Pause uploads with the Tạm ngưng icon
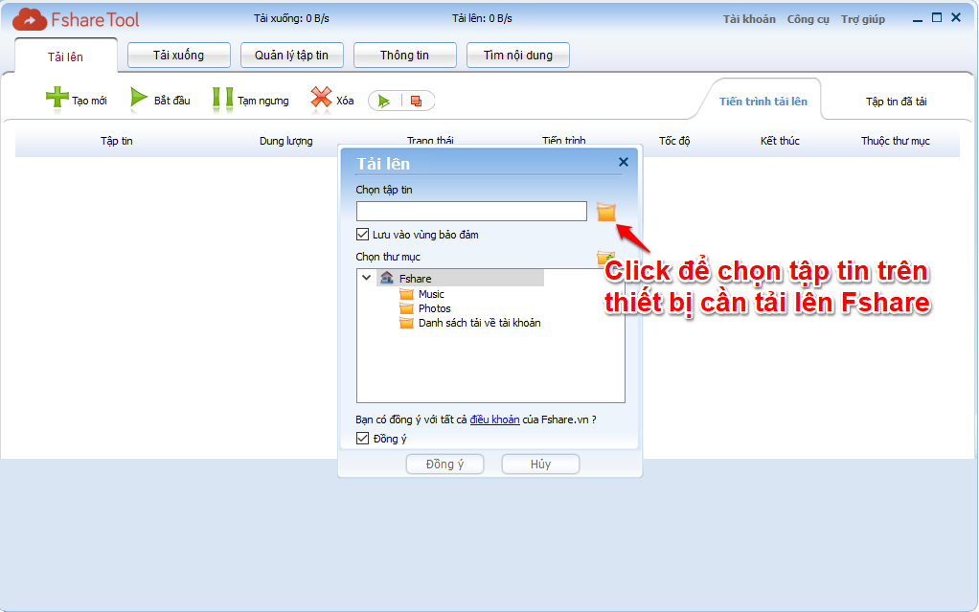The width and height of the screenshot is (979, 612). [222, 99]
